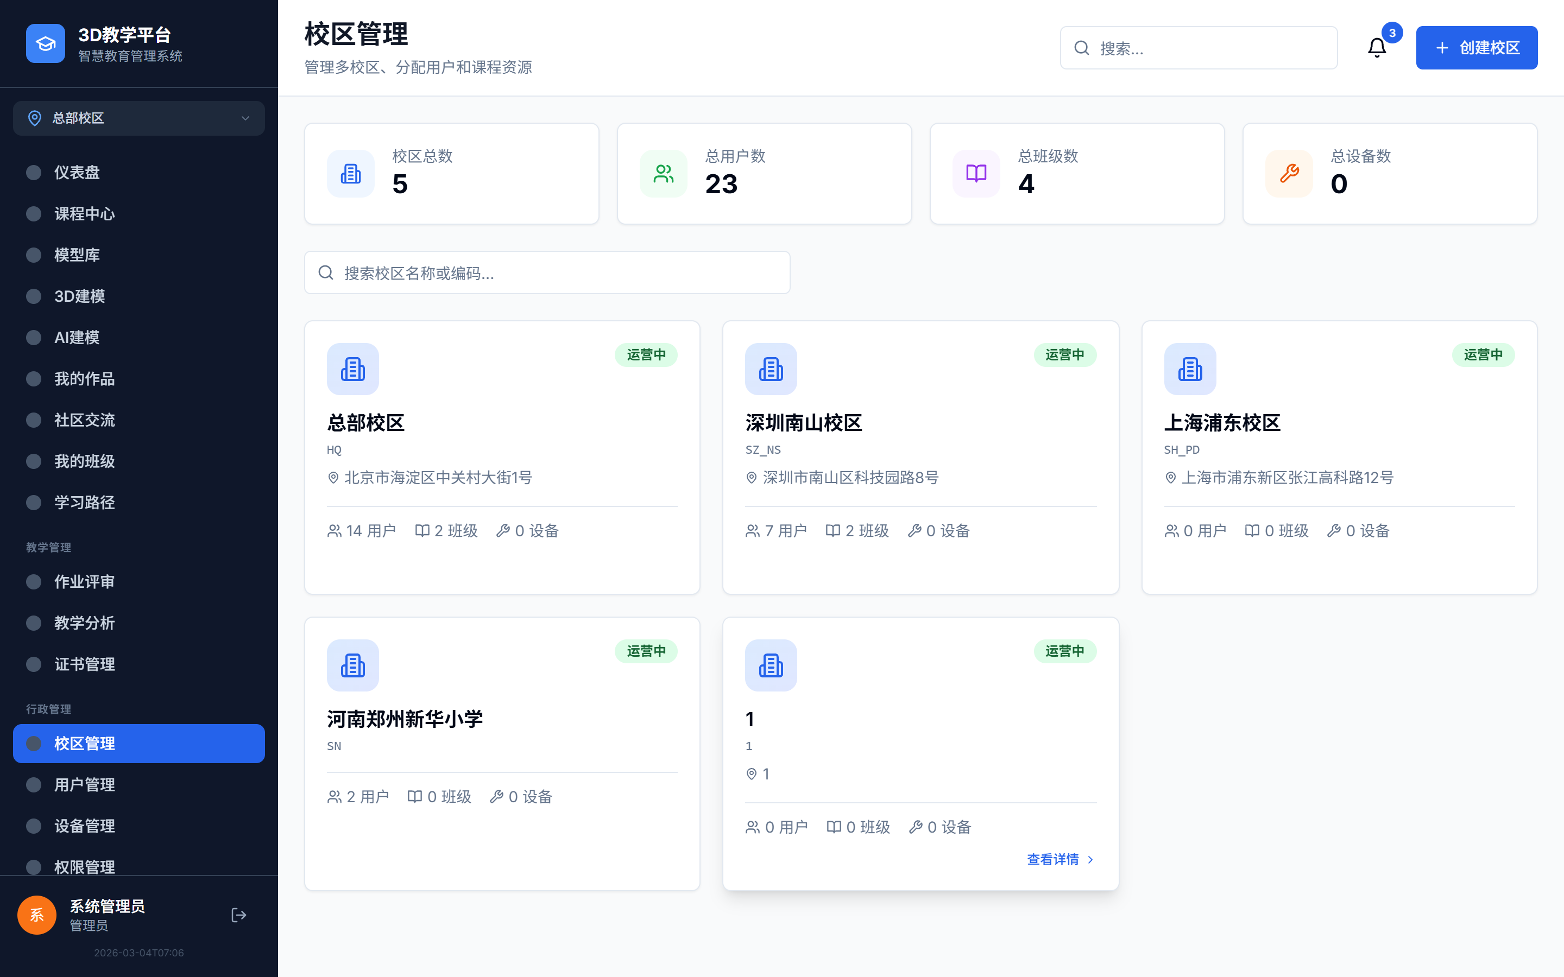The image size is (1564, 977).
Task: Switch to 用户管理 in the sidebar
Action: point(85,784)
